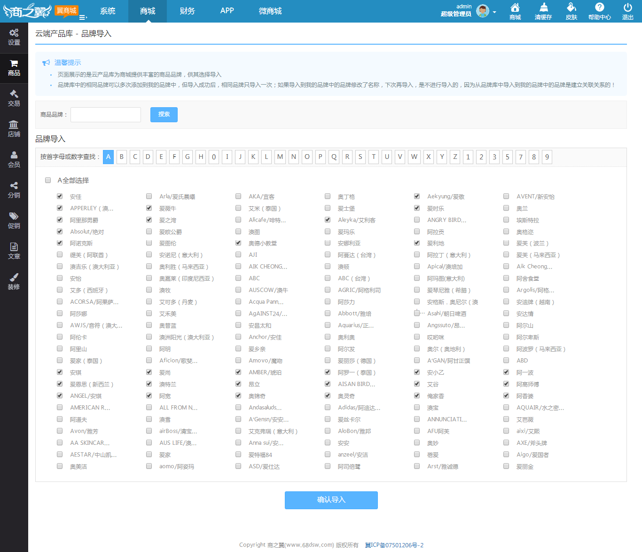Toggle the A全部选择 checkbox
Screen dimensions: 642x552
click(x=48, y=180)
